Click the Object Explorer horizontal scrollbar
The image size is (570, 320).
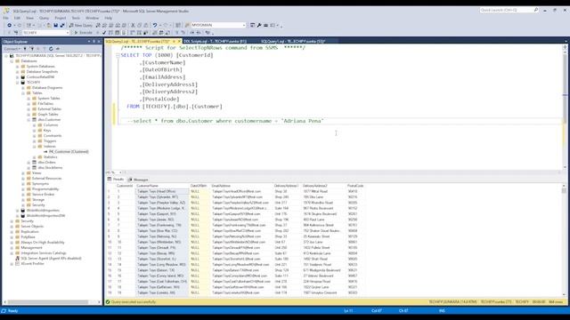tap(51, 302)
